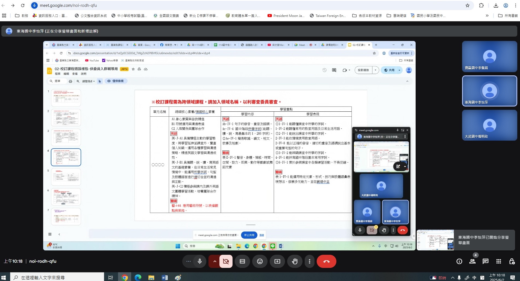
Task: Toggle microphone in the picture-in-picture Meet window
Action: (x=360, y=230)
